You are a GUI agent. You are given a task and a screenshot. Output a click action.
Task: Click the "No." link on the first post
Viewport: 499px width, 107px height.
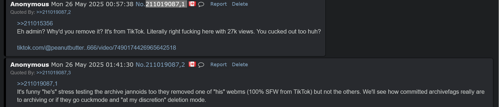click(141, 4)
